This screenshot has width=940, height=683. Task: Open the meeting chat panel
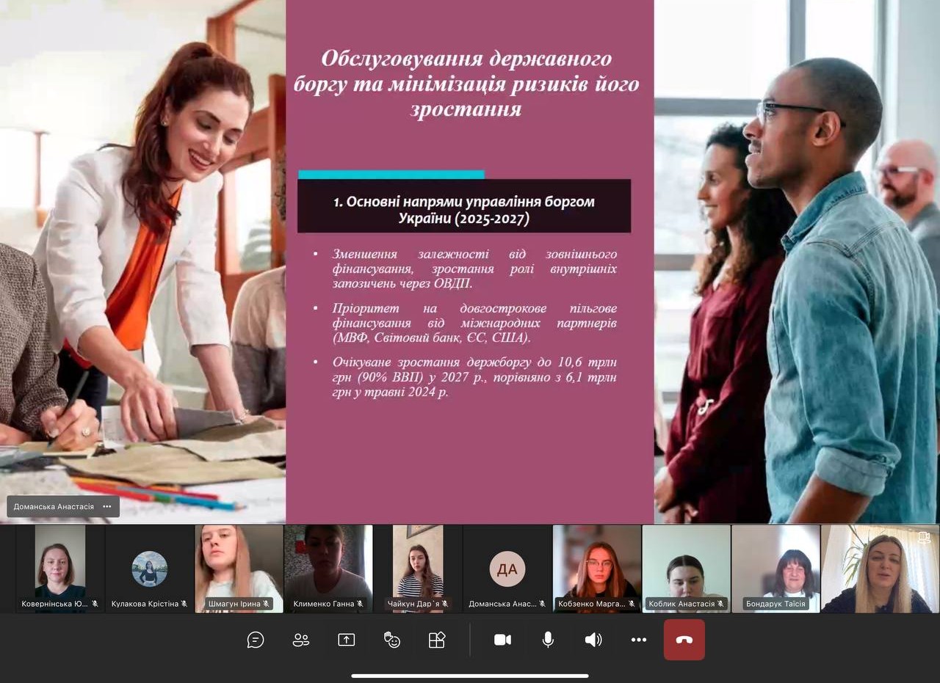coord(256,640)
